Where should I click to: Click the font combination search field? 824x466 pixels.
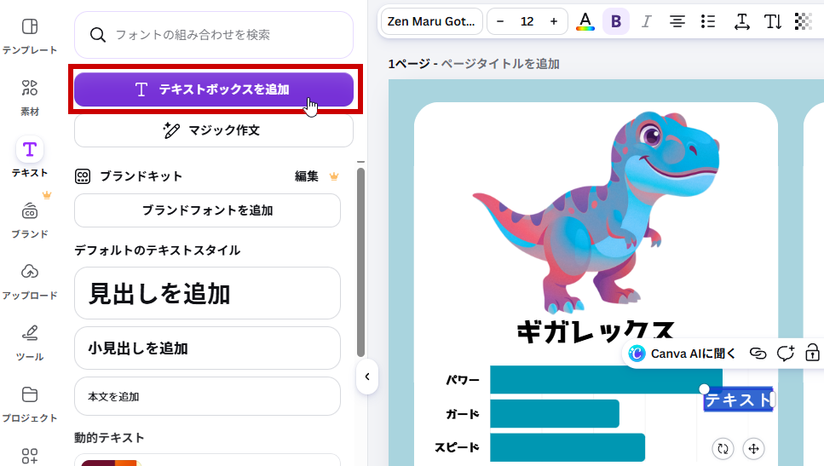click(214, 35)
